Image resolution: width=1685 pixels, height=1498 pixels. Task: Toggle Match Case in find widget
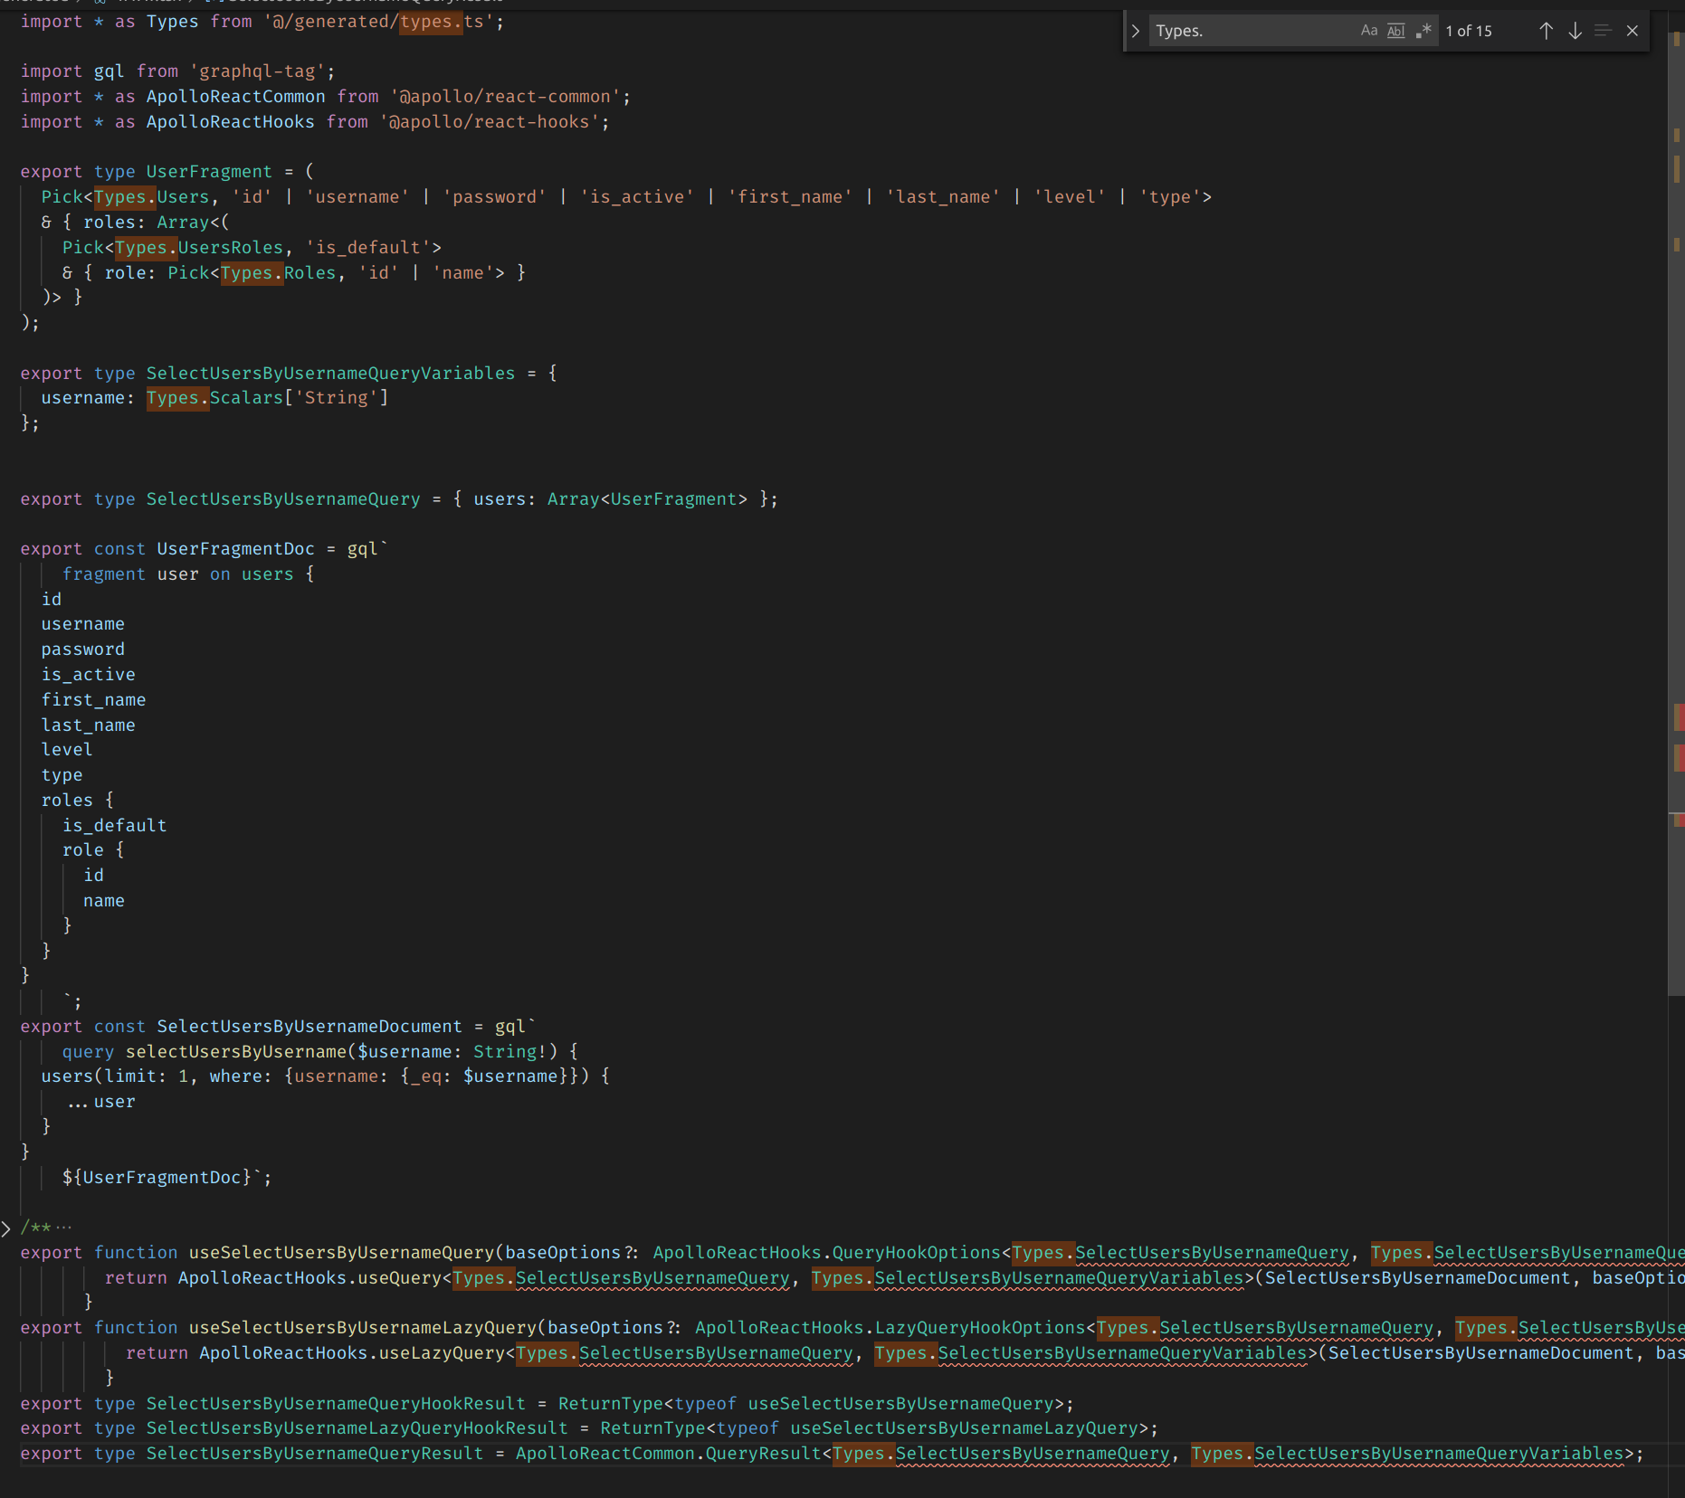pyautogui.click(x=1369, y=31)
